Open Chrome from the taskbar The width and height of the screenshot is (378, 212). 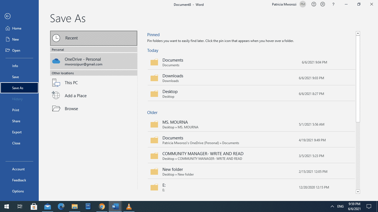point(102,206)
